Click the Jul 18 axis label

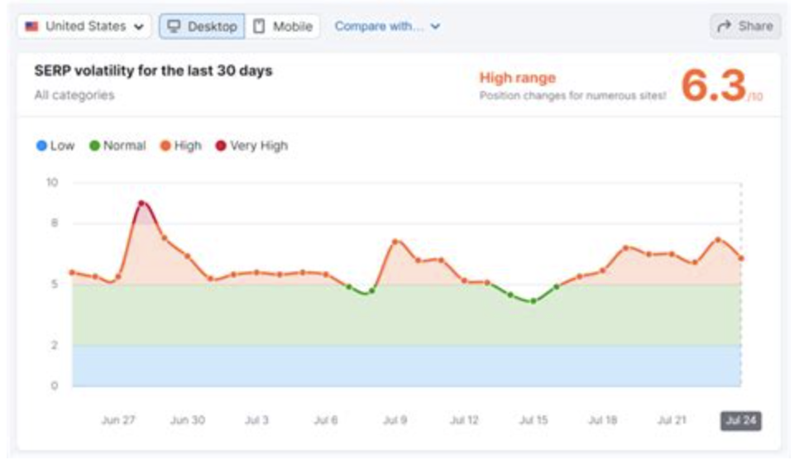point(602,420)
